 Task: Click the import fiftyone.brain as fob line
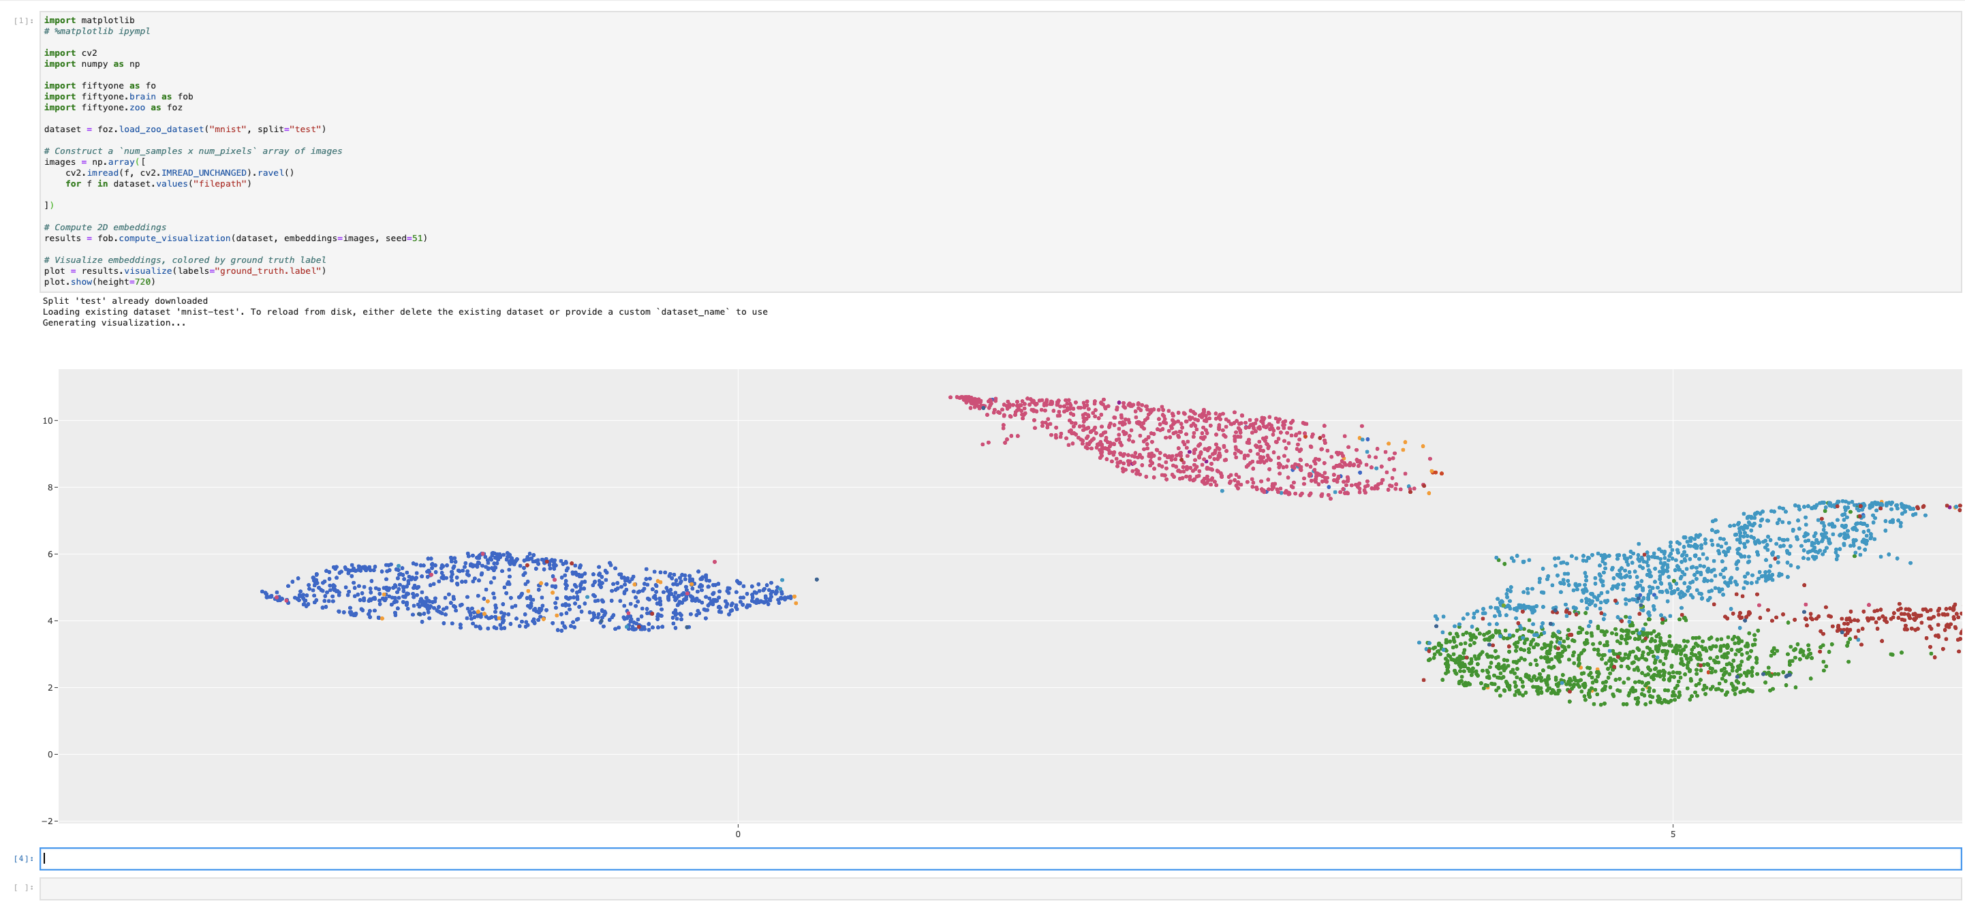tap(119, 96)
